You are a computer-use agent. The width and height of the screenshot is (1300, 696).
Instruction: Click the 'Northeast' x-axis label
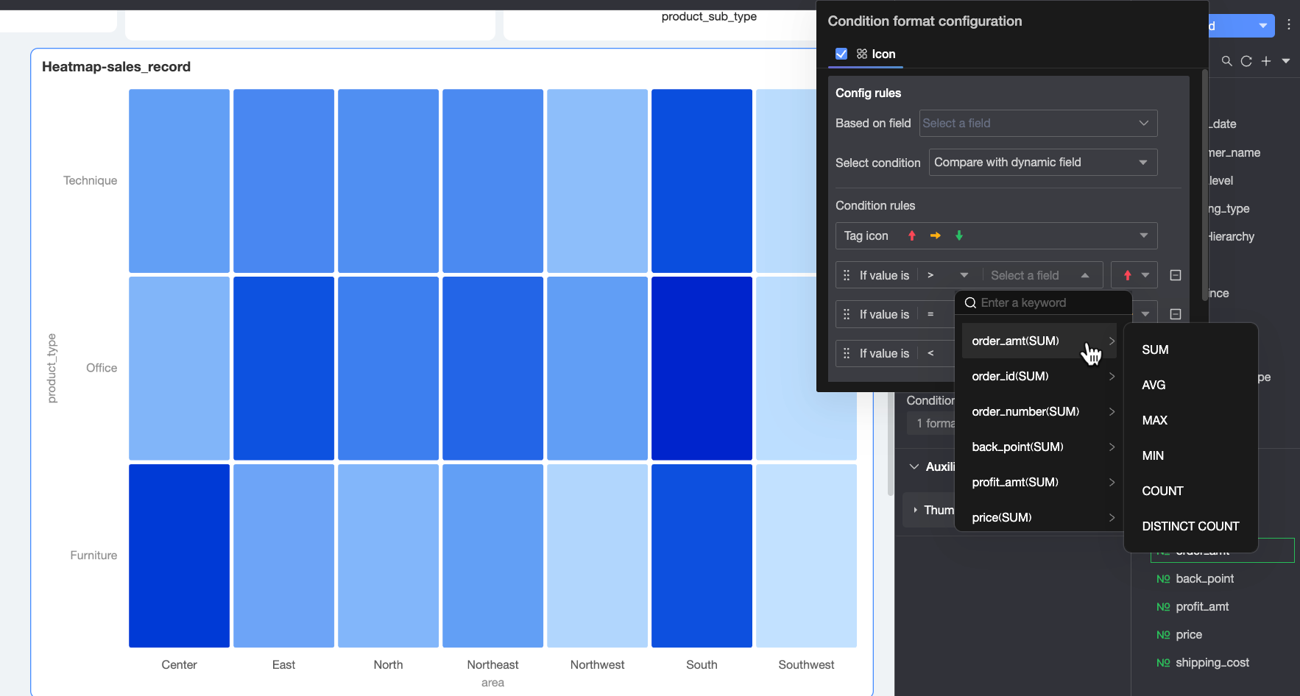(x=492, y=665)
